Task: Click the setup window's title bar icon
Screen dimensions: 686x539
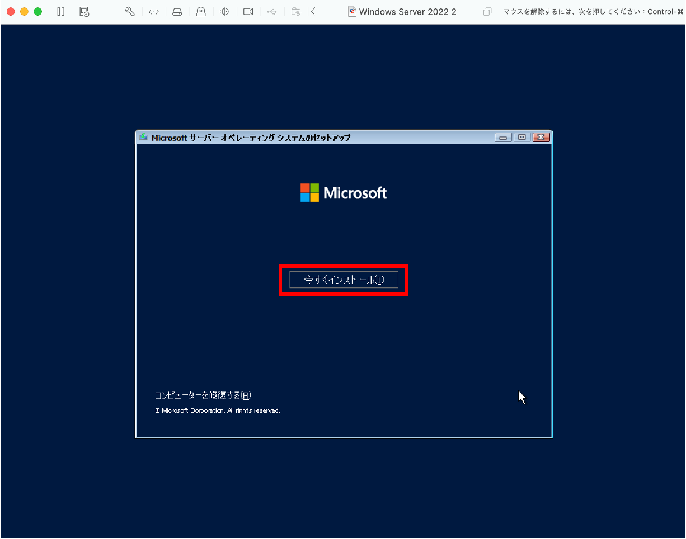Action: tap(143, 137)
